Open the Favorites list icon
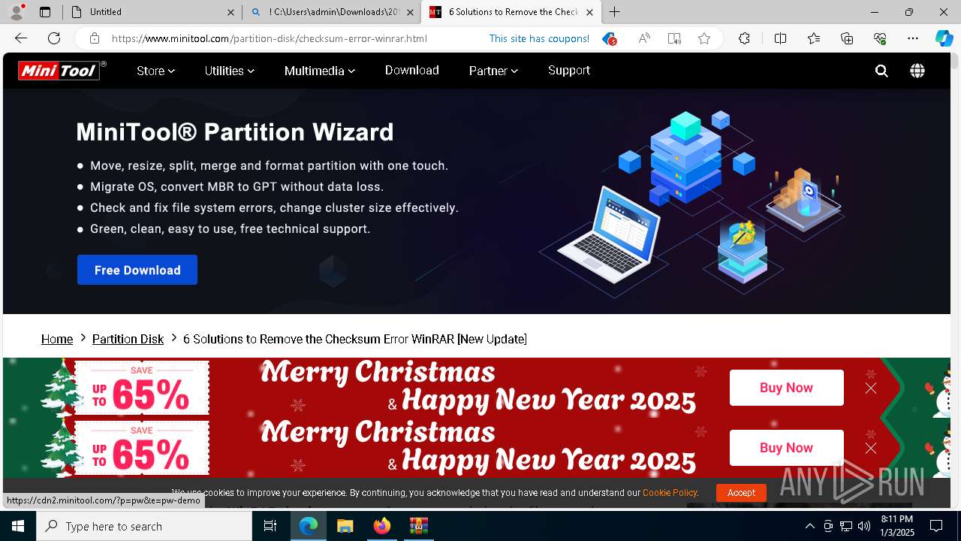This screenshot has width=961, height=541. [814, 38]
